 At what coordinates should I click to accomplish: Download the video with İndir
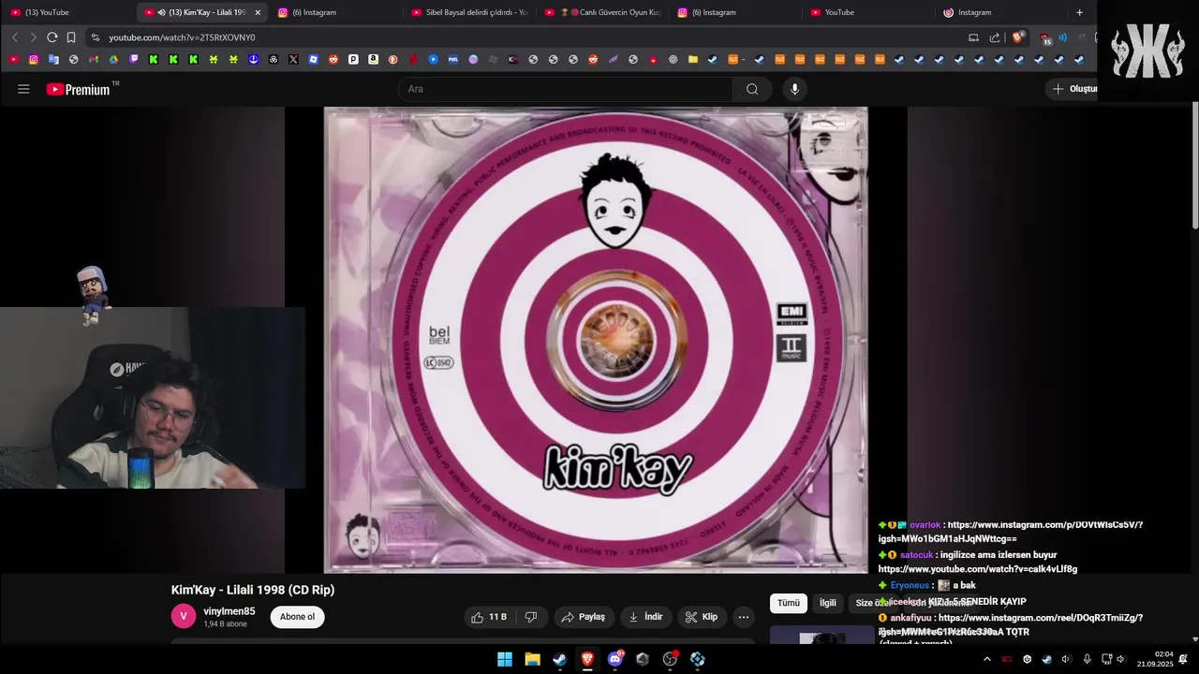[645, 617]
